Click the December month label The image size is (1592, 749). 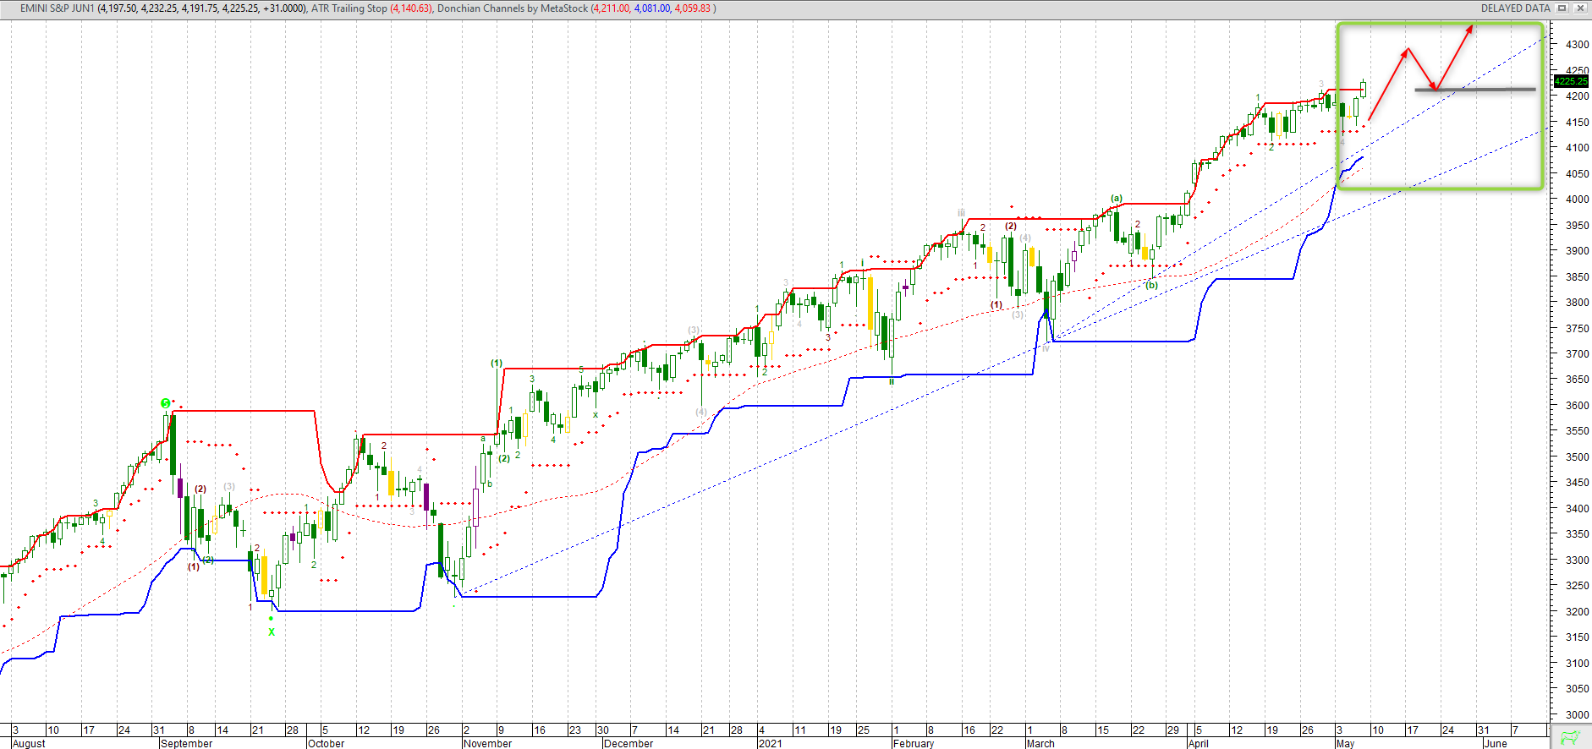pyautogui.click(x=629, y=744)
